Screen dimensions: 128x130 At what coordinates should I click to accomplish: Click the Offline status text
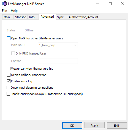[29, 30]
